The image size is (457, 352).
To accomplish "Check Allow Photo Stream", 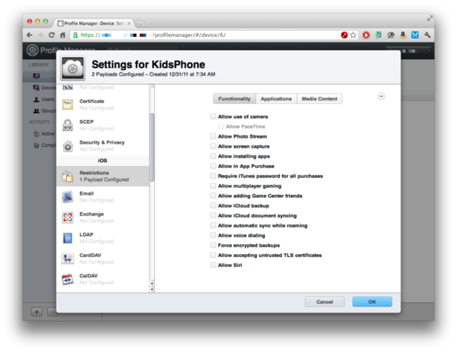I will [x=213, y=136].
